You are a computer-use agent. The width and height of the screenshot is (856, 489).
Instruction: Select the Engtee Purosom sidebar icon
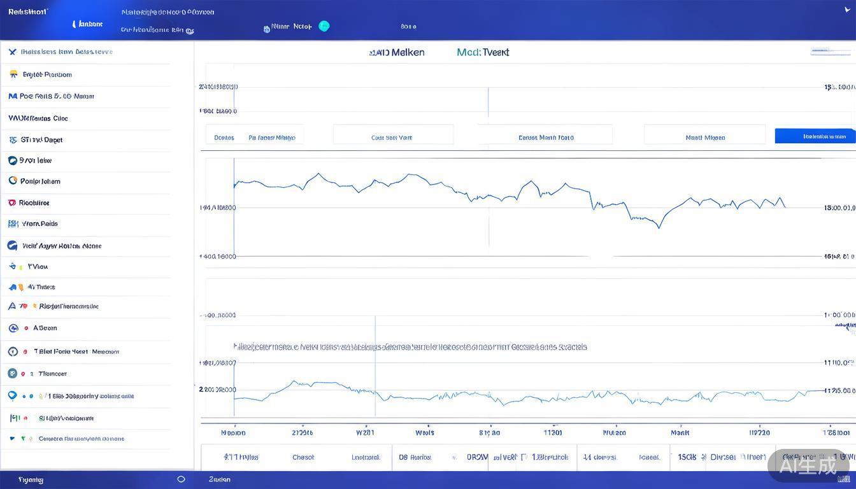14,74
